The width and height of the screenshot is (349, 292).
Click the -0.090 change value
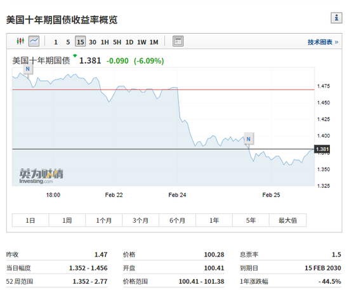point(117,61)
